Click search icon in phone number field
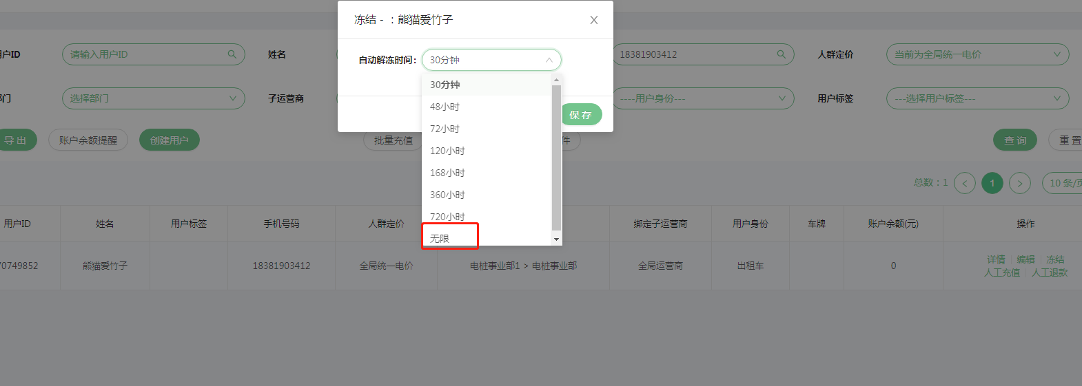 coord(781,54)
